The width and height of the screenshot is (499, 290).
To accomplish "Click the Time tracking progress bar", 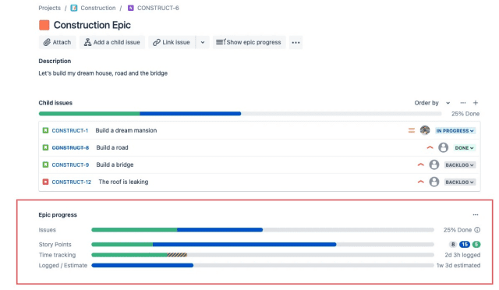I will [x=263, y=255].
